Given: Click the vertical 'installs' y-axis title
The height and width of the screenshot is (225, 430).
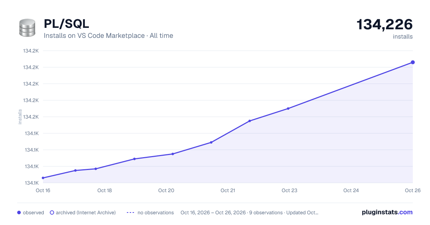Looking at the screenshot, I should [20, 117].
